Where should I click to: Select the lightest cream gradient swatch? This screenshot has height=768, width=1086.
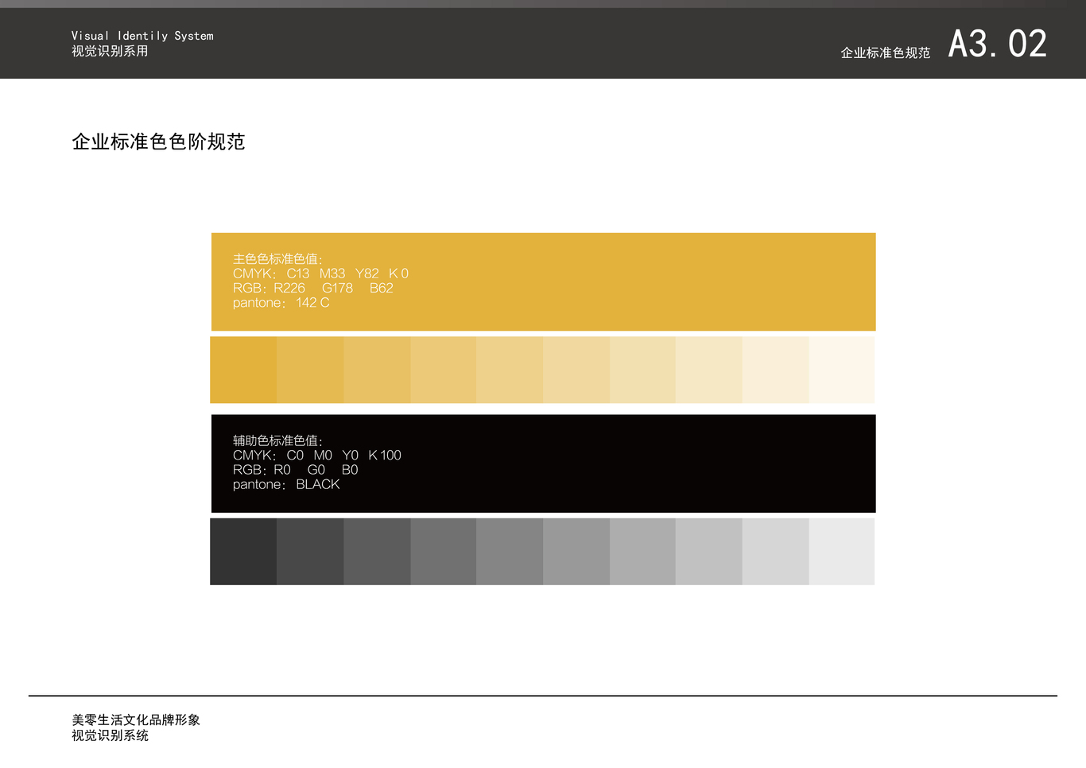(x=842, y=370)
